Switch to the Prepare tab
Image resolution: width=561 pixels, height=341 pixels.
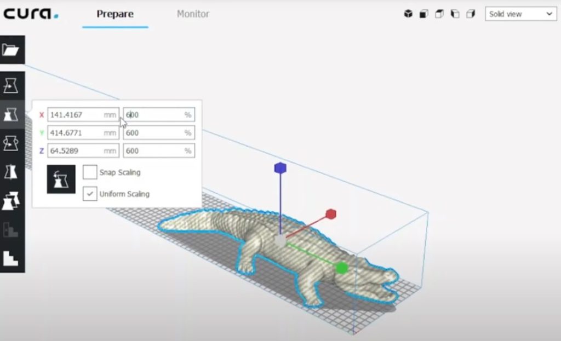115,14
